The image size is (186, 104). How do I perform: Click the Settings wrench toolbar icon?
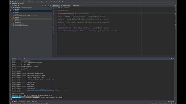click(52, 1)
